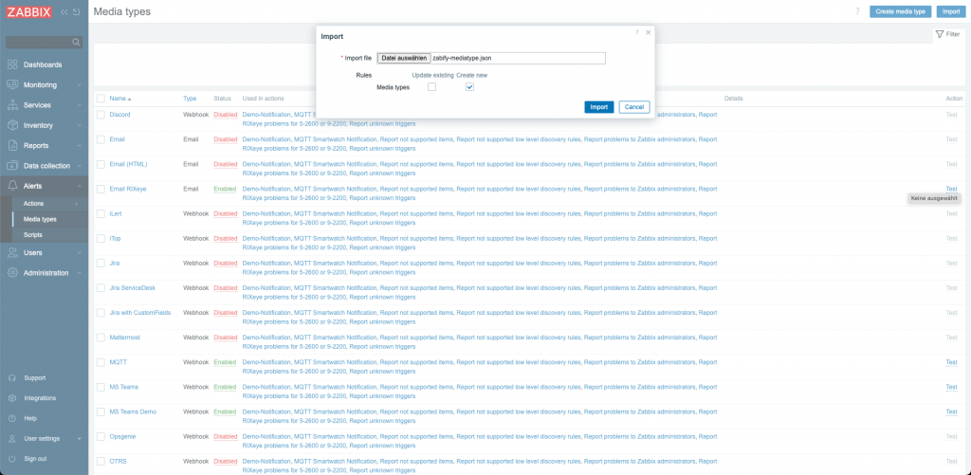971x475 pixels.
Task: Tick the checkbox for MS Teams Demo row
Action: 101,411
